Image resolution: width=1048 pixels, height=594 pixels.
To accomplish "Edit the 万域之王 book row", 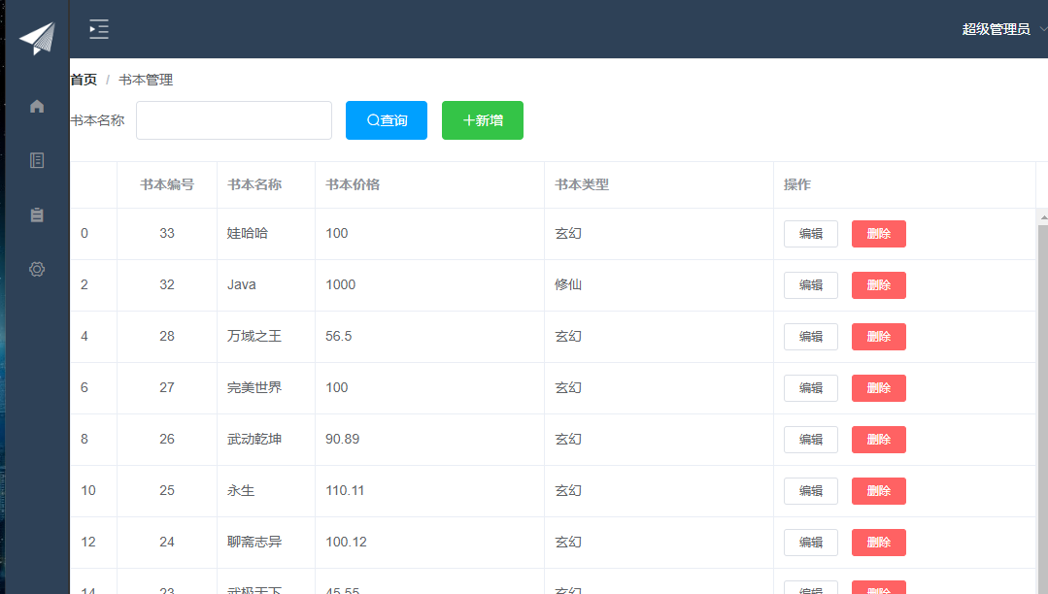I will point(811,337).
